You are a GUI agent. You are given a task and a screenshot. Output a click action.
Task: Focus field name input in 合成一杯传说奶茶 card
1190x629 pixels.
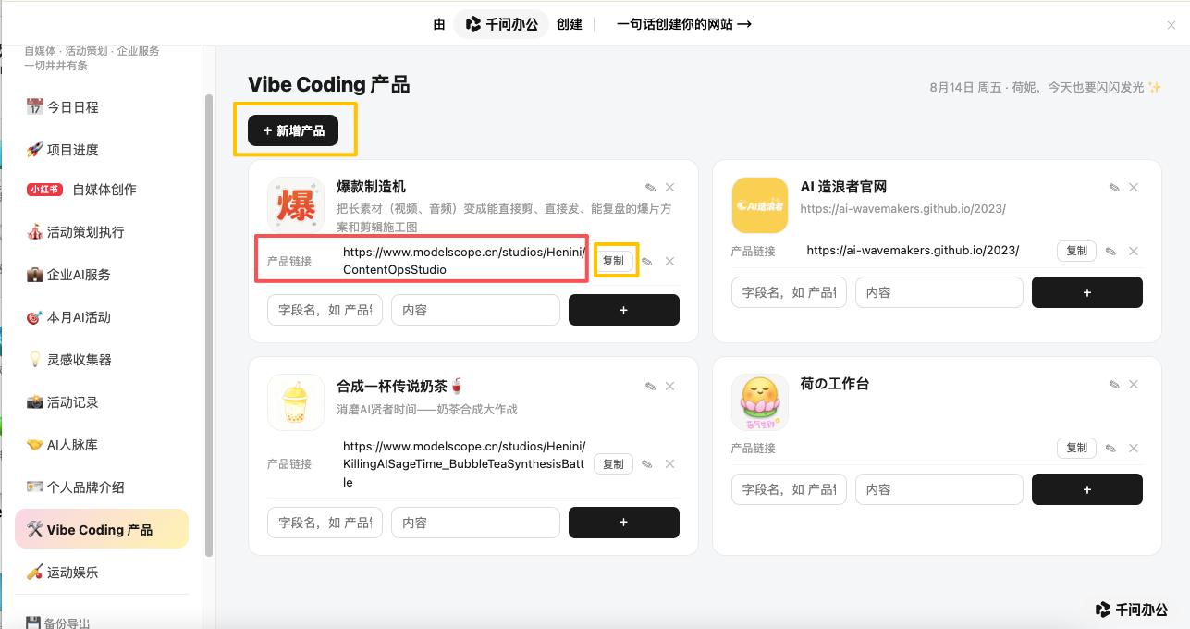pos(325,523)
